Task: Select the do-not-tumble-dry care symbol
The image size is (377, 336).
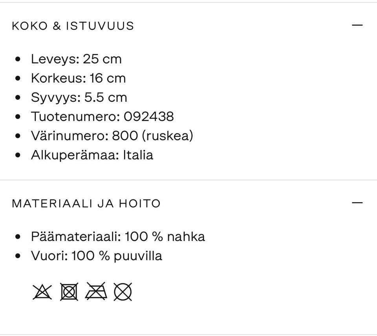Action: click(x=69, y=292)
